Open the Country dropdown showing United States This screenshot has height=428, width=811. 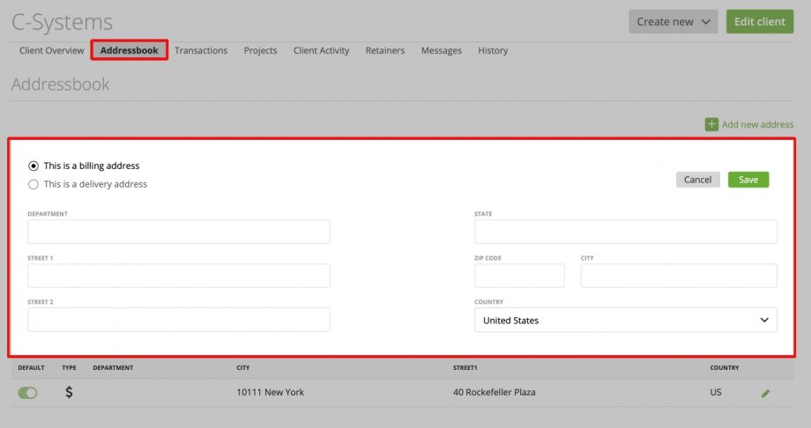click(x=625, y=320)
